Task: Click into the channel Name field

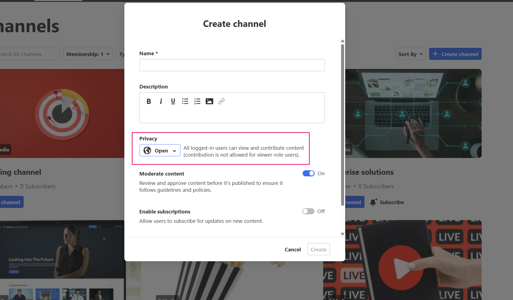Action: click(232, 65)
